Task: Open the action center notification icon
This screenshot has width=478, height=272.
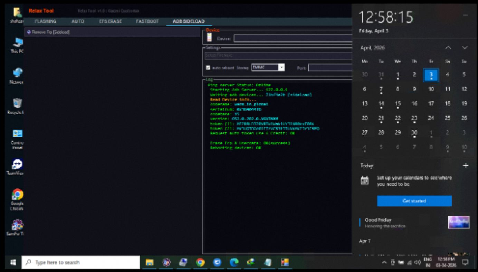Action: pos(465,262)
